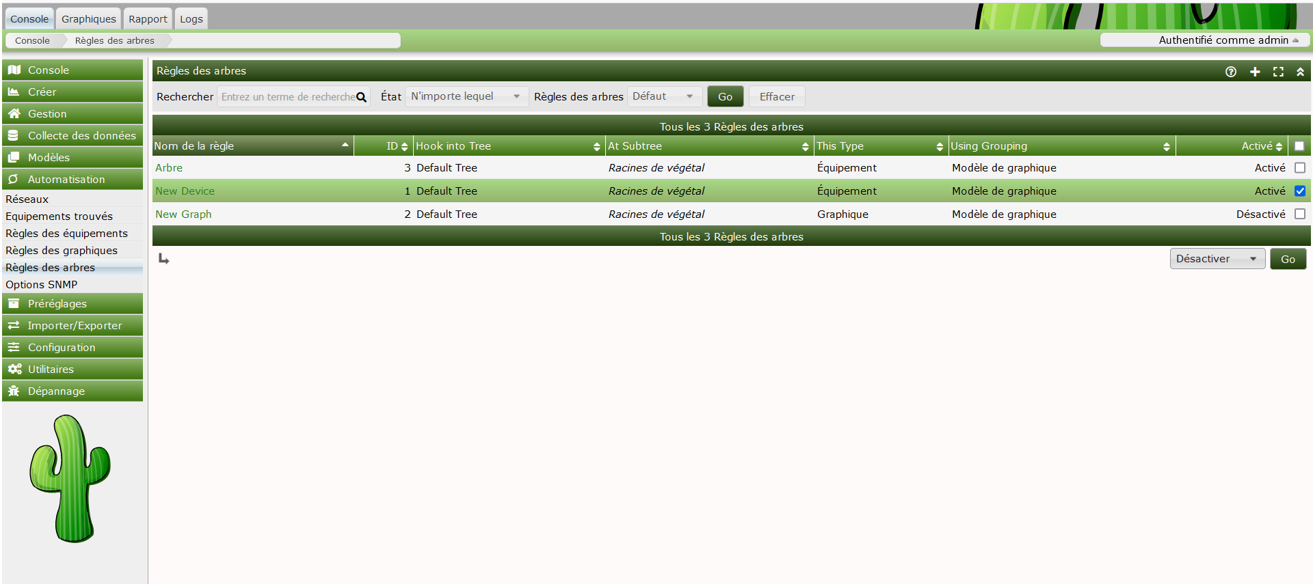Open the État dropdown
Viewport: 1313px width, 584px height.
point(466,97)
